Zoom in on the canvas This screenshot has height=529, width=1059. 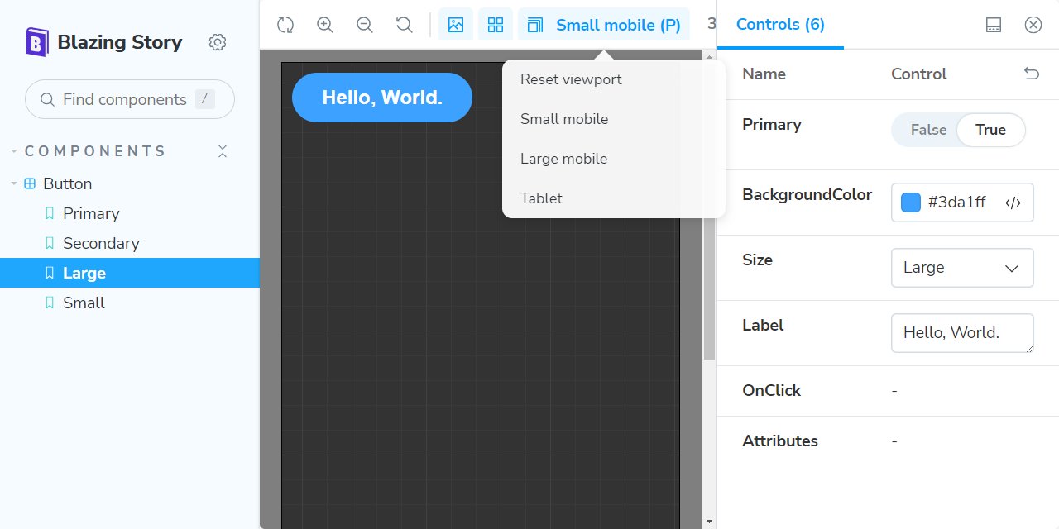point(325,25)
